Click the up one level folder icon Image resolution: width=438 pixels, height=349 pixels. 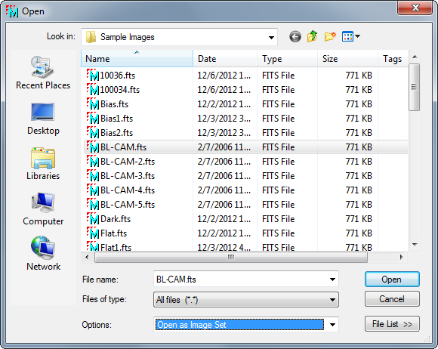click(x=313, y=36)
